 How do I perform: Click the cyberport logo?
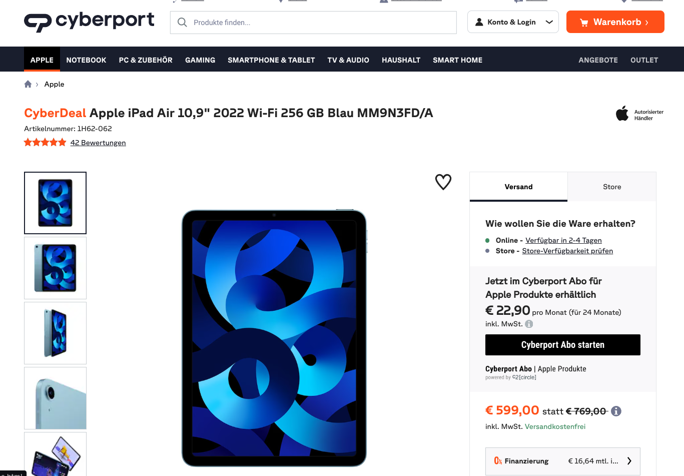[89, 22]
